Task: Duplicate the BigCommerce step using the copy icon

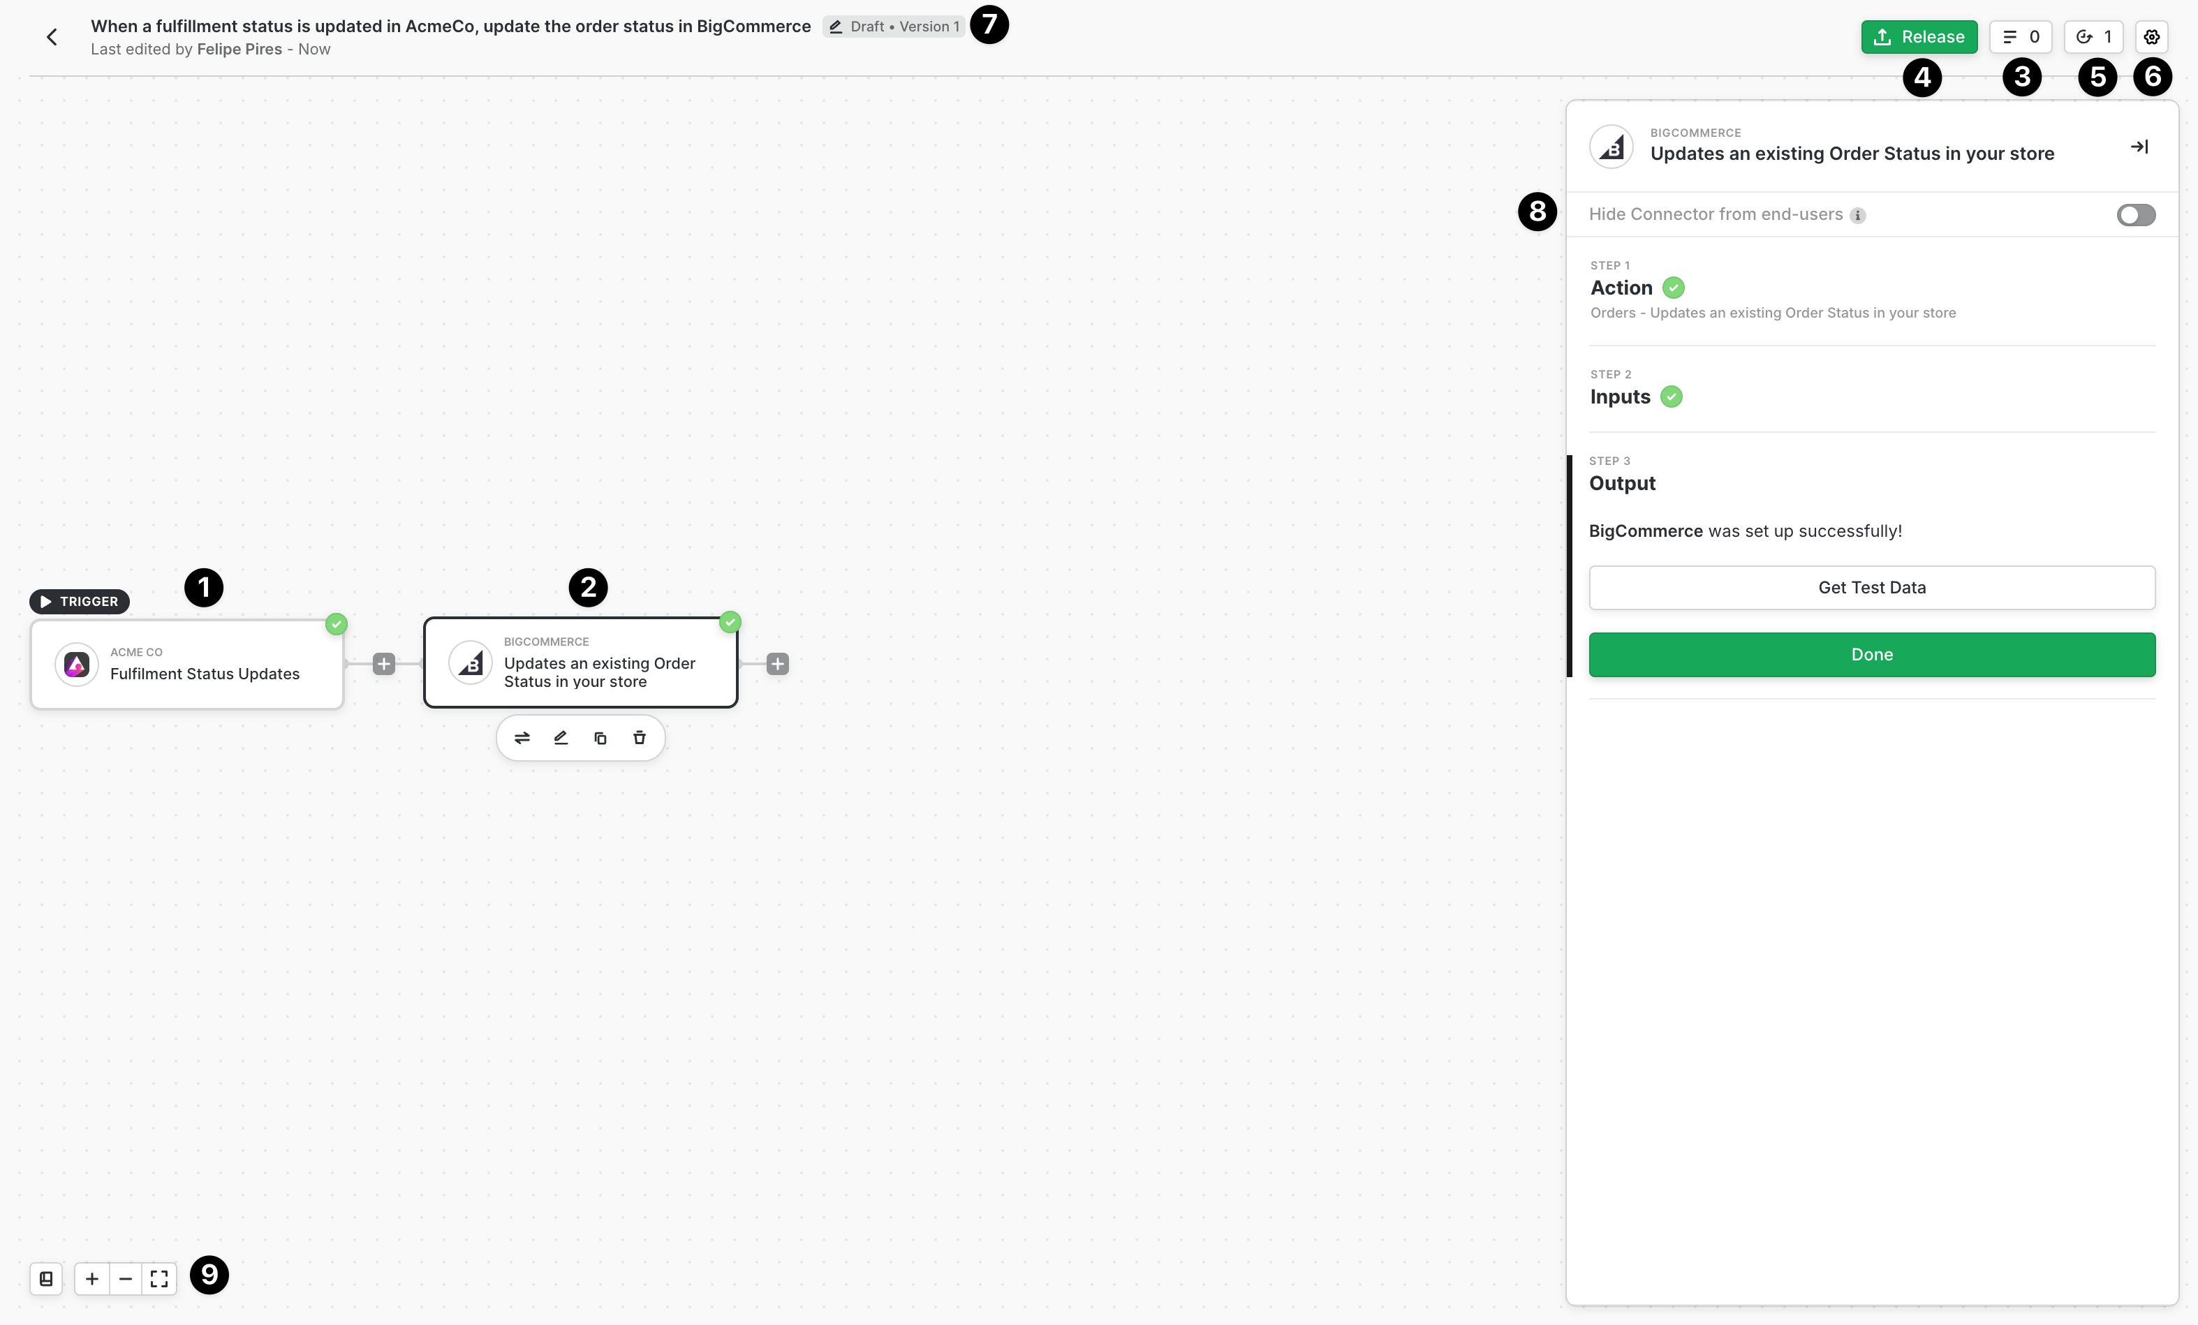Action: point(600,737)
